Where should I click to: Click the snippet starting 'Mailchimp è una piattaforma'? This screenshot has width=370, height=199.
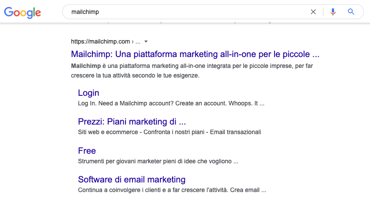(192, 71)
